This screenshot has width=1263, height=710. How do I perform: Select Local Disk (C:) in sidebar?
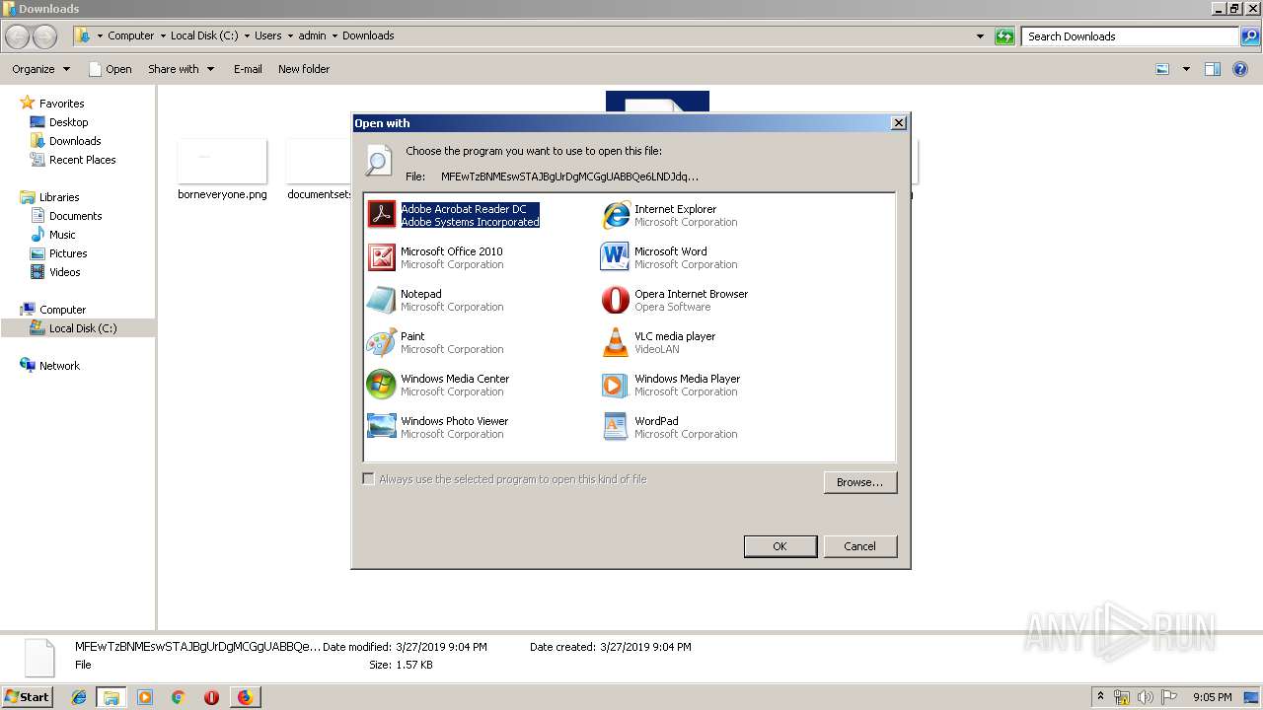coord(83,328)
